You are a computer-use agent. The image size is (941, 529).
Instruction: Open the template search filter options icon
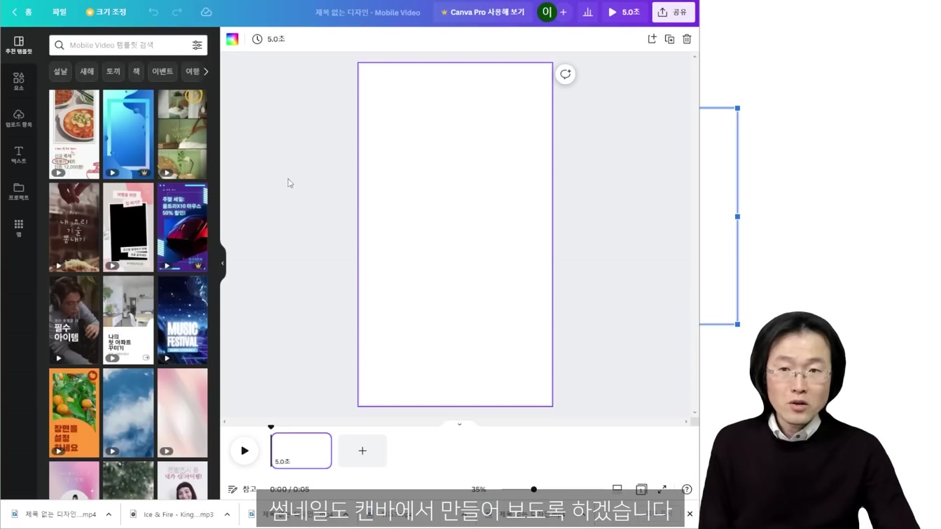197,45
